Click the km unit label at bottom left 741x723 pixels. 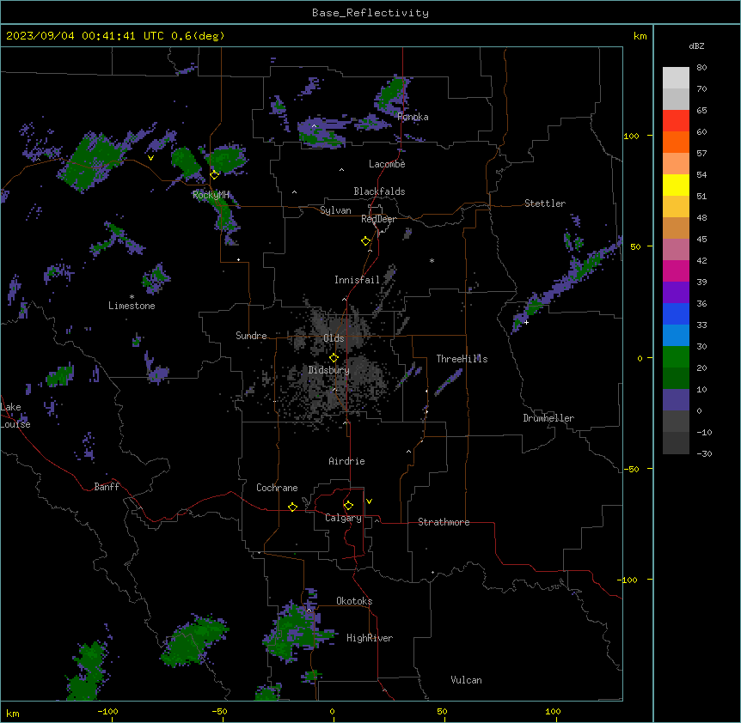(13, 714)
